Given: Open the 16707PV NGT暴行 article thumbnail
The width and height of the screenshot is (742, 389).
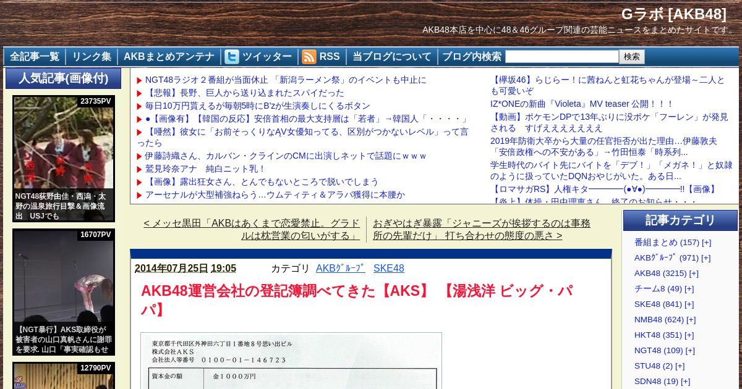Looking at the screenshot, I should 64,292.
